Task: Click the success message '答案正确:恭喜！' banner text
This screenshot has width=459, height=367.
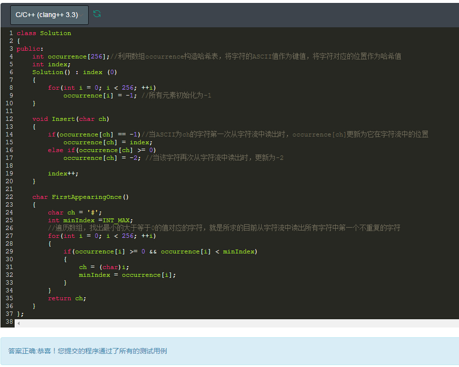Action: pyautogui.click(x=32, y=351)
